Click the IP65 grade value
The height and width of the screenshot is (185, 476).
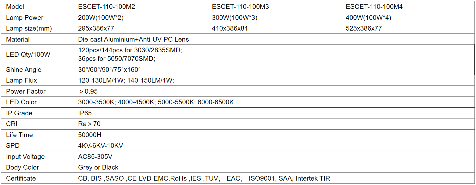tap(85, 113)
